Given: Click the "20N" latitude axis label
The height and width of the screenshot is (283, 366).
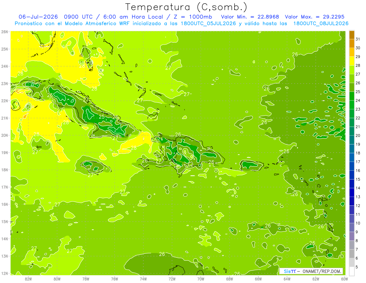Looking at the screenshot, I should pyautogui.click(x=5, y=135).
